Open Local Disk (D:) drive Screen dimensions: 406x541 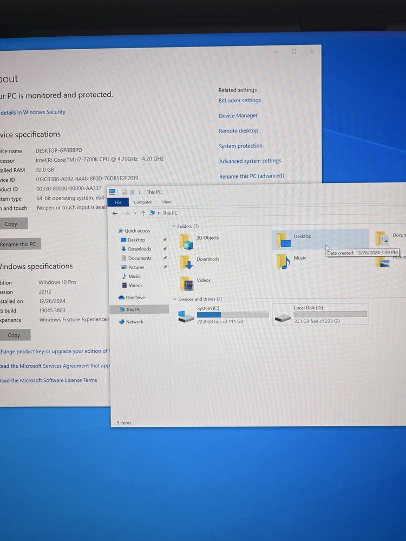(320, 314)
